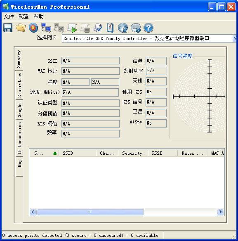Click the 使用 GPS value field
The height and width of the screenshot is (241, 238).
[x=156, y=92]
